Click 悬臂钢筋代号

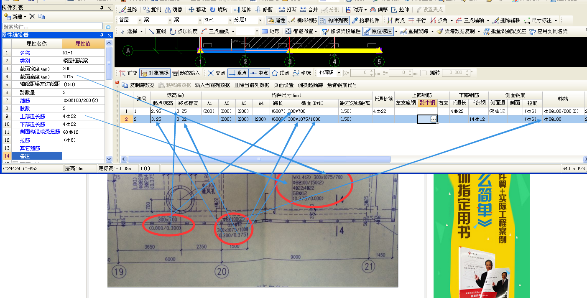(342, 85)
